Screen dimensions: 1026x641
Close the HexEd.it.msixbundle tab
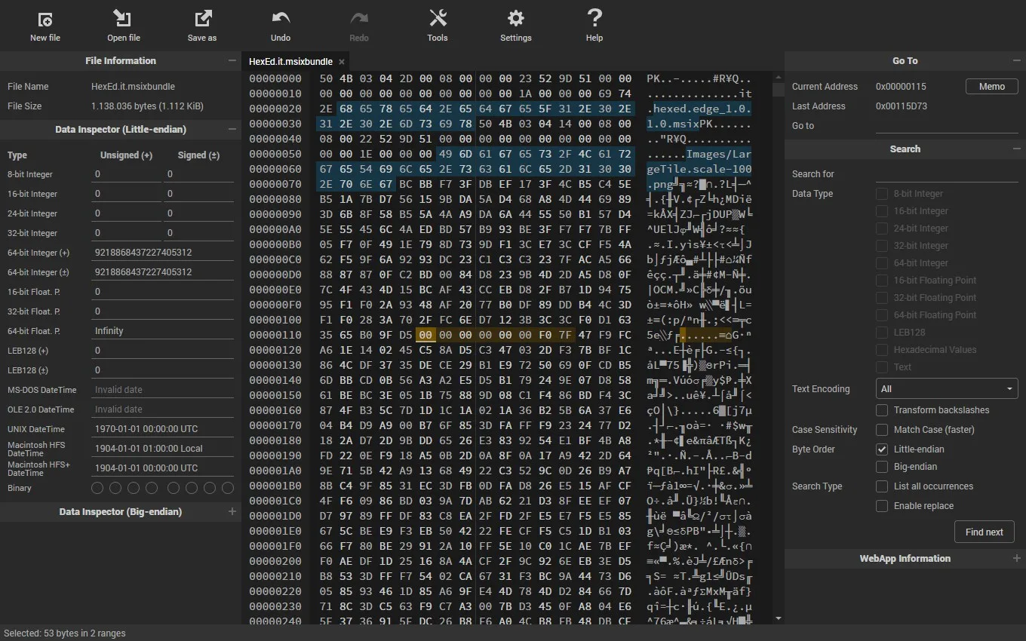[342, 62]
